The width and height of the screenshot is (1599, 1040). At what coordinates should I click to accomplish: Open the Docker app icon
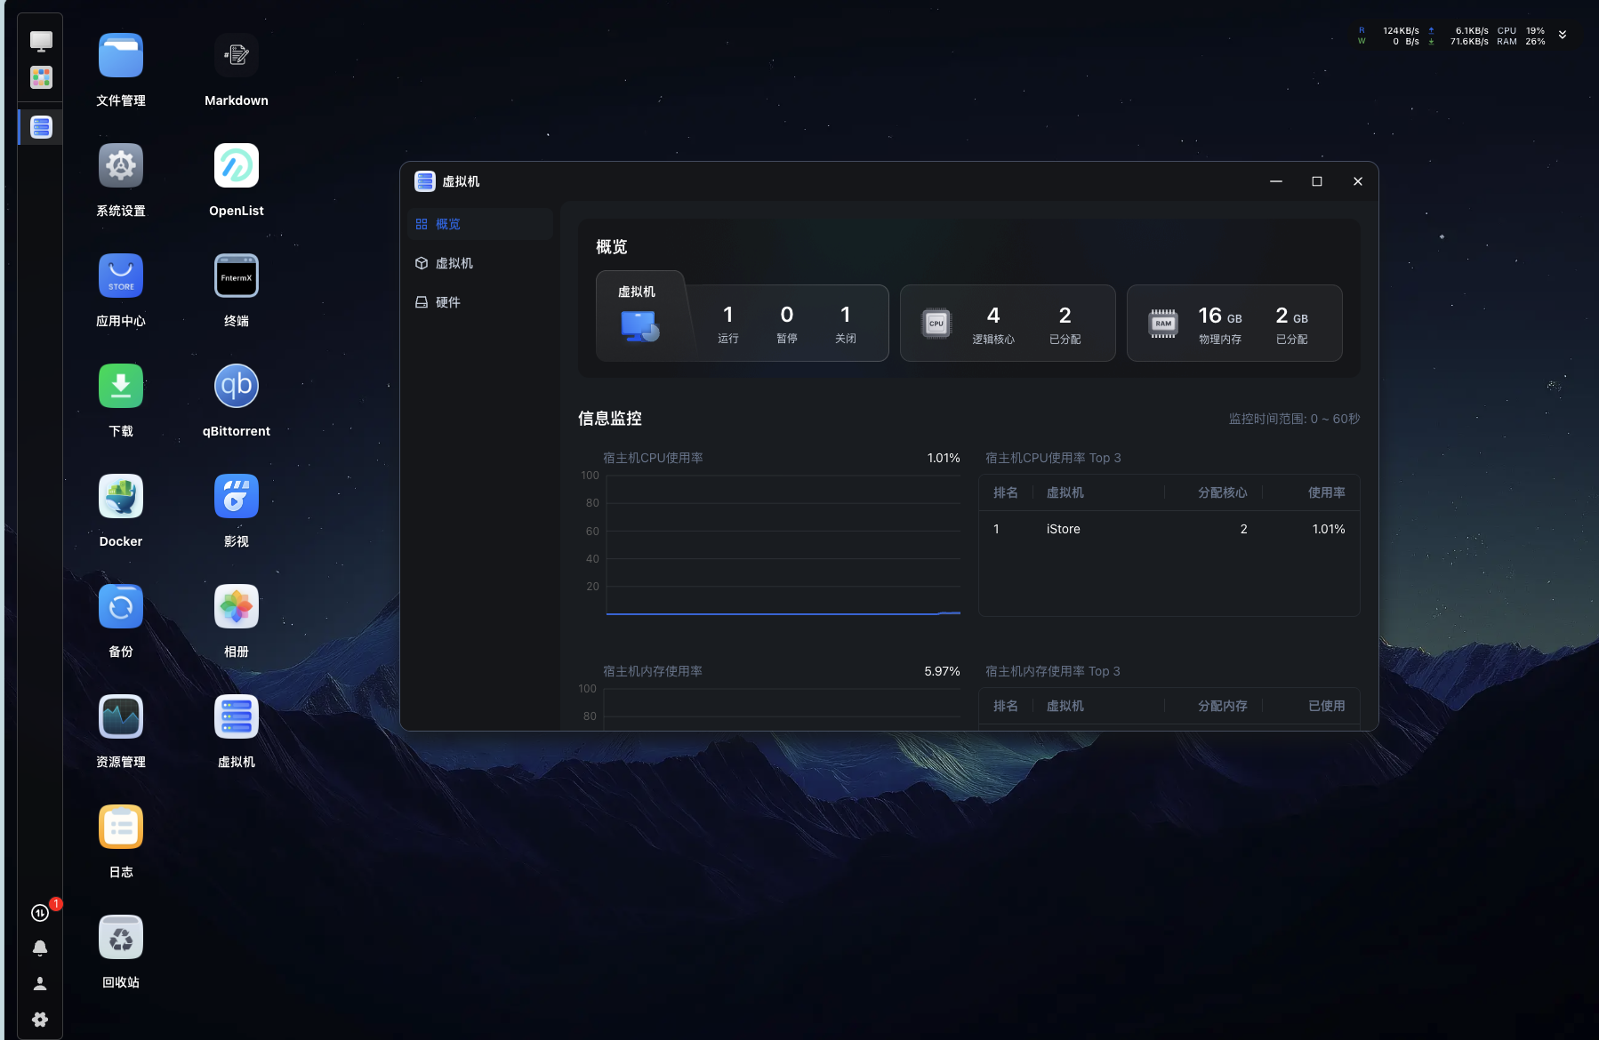tap(121, 497)
